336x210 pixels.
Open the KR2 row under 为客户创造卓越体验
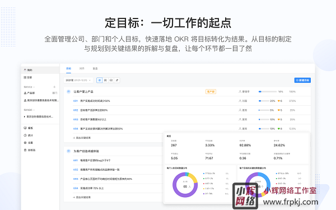click(118, 170)
